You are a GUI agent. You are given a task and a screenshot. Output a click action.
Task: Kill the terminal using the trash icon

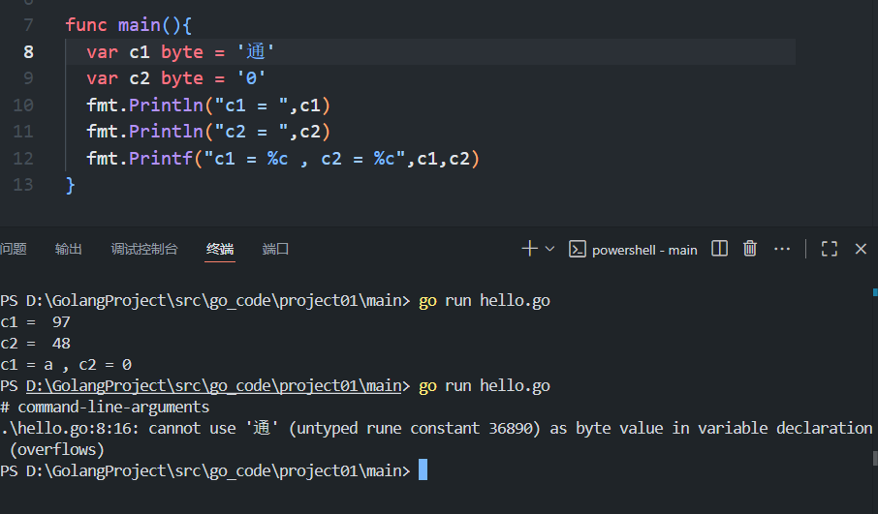749,249
